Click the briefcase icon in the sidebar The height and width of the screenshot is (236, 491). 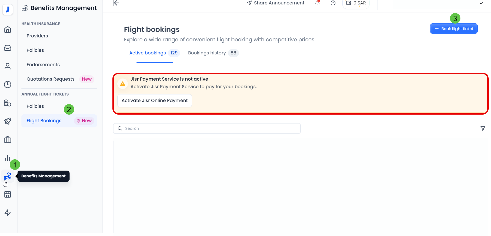pyautogui.click(x=8, y=139)
